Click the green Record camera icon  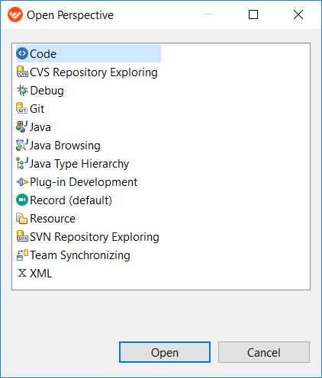pyautogui.click(x=22, y=200)
